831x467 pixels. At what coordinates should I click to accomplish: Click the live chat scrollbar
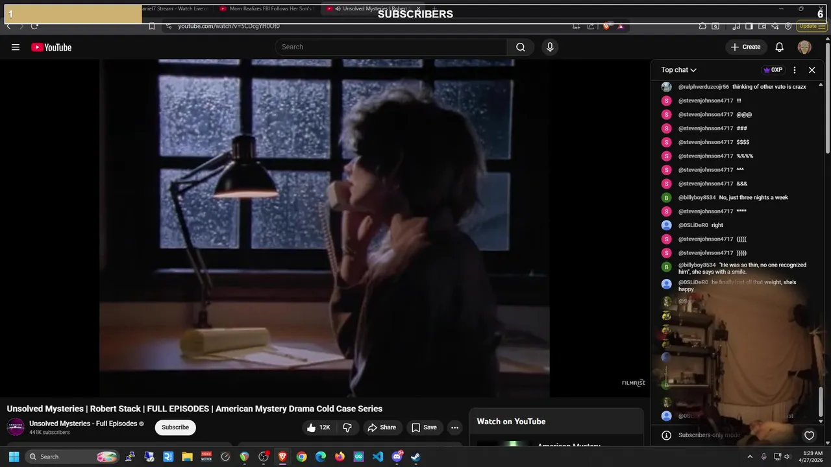pos(821,402)
